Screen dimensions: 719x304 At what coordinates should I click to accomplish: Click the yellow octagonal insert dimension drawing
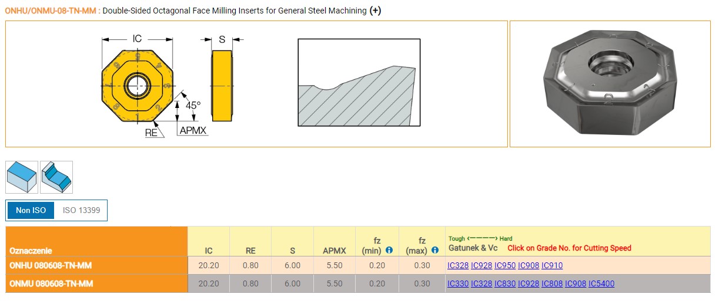(137, 85)
